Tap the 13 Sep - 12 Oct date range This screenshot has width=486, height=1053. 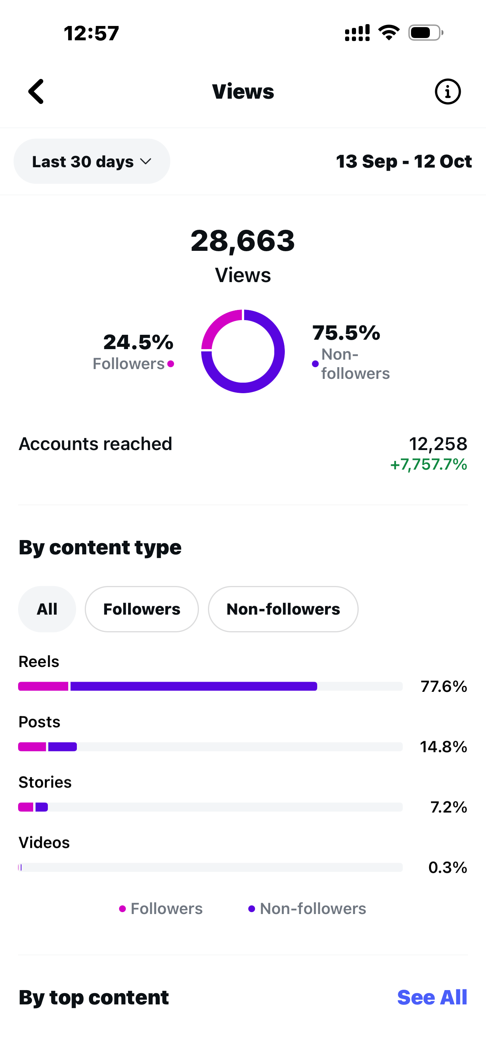tap(404, 162)
